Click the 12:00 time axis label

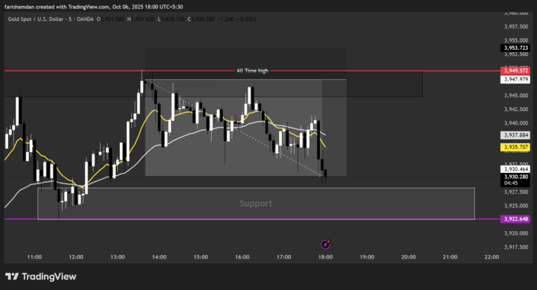(75, 256)
